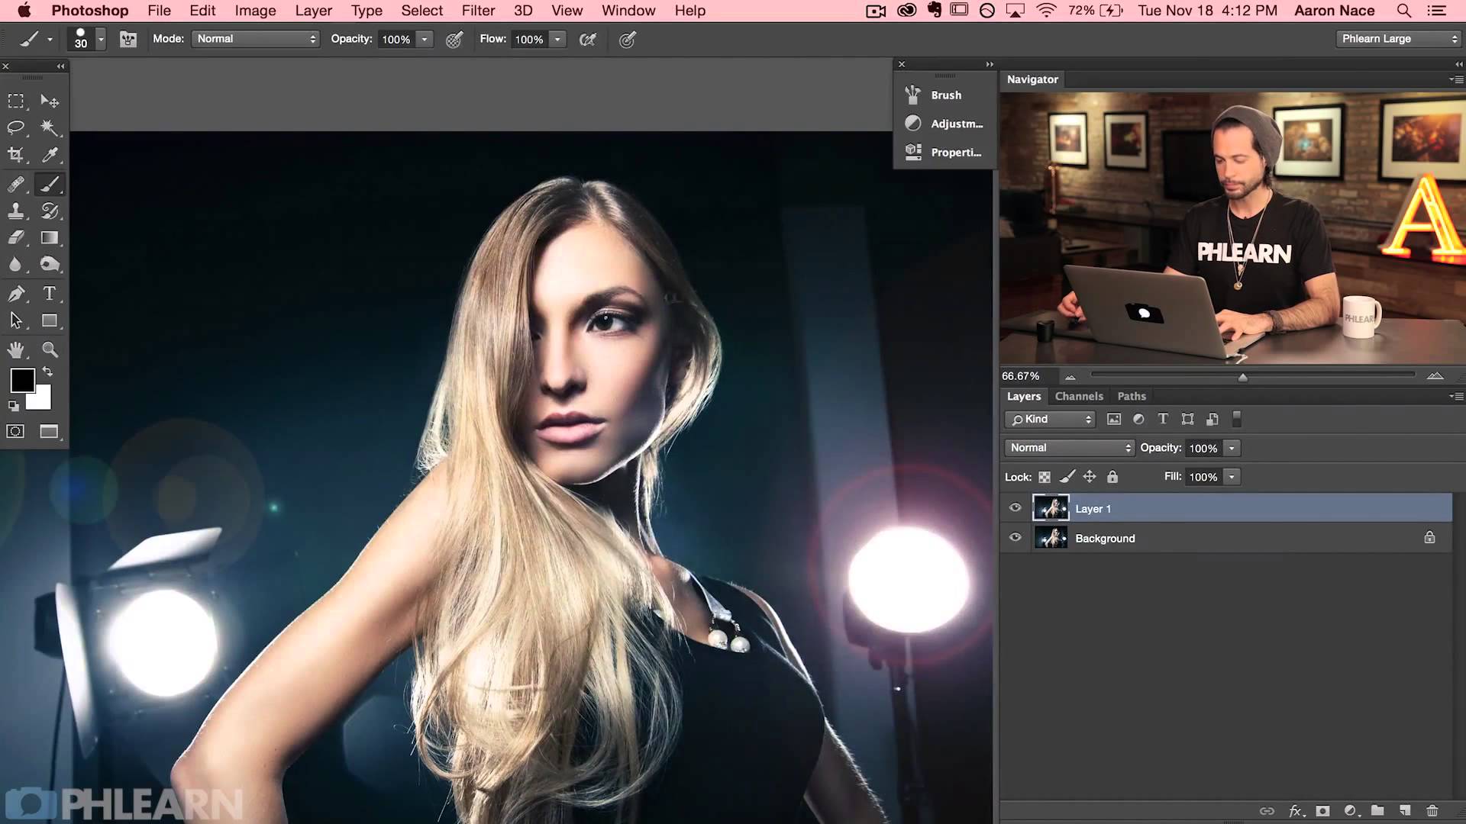This screenshot has height=824, width=1466.
Task: Select the Hand tool
Action: pyautogui.click(x=16, y=350)
